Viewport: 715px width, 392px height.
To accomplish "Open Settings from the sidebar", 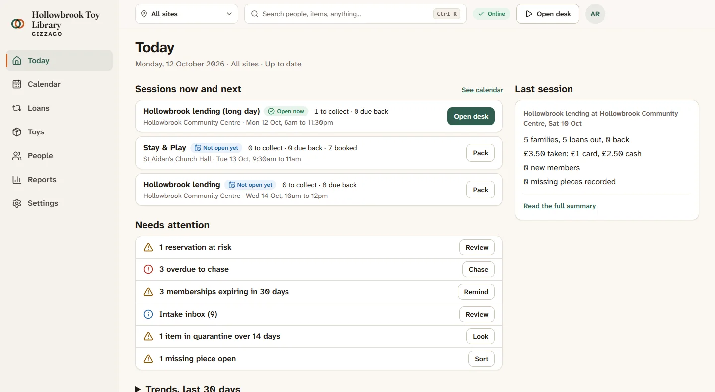I will click(x=59, y=203).
